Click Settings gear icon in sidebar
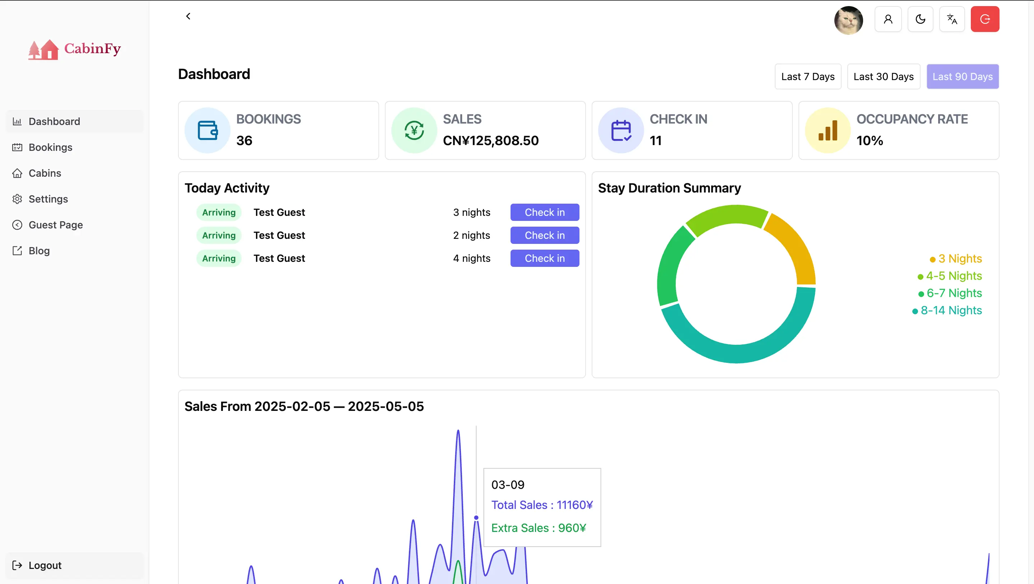 point(17,199)
